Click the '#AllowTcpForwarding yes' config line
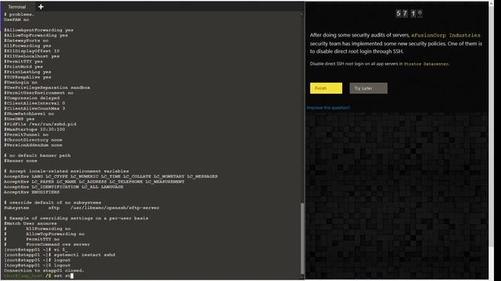Screen dimensions: 501x281 pos(36,35)
